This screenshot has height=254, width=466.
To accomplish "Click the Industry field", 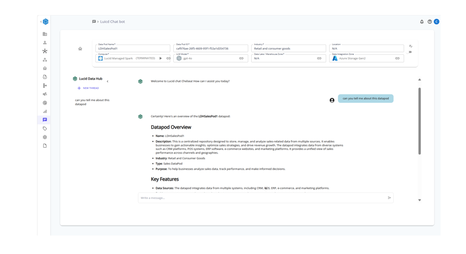I will point(289,48).
